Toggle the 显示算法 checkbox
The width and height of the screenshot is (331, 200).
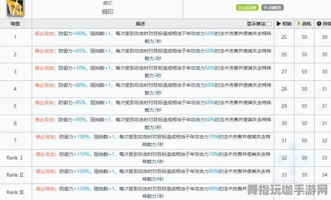click(269, 24)
